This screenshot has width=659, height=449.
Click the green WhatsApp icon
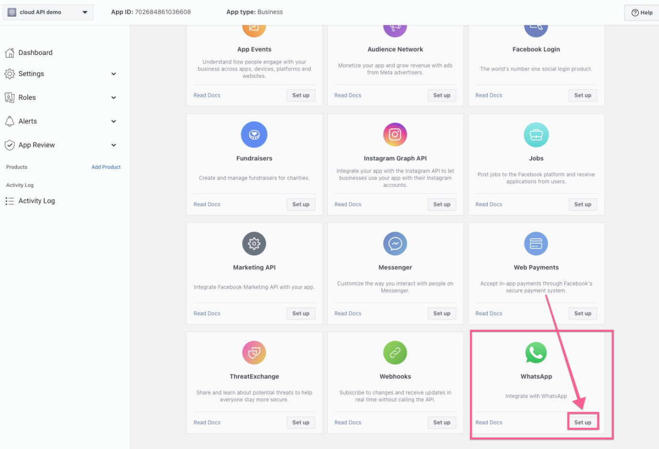tap(536, 353)
